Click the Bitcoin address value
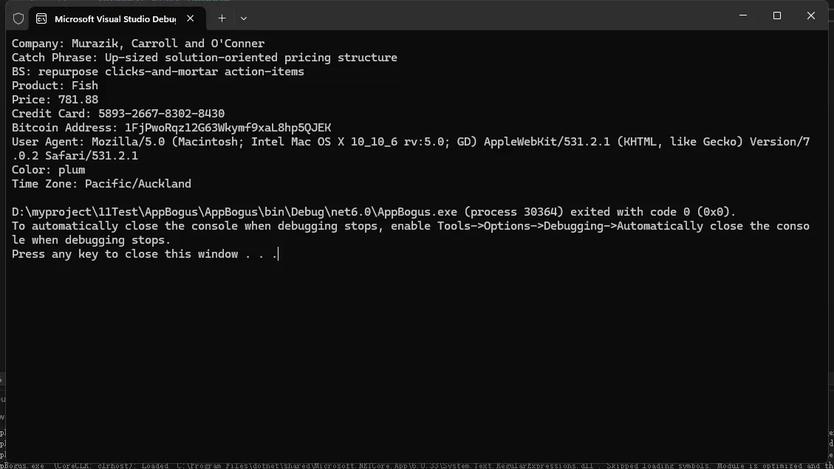Screen dimensions: 834x469 228,128
